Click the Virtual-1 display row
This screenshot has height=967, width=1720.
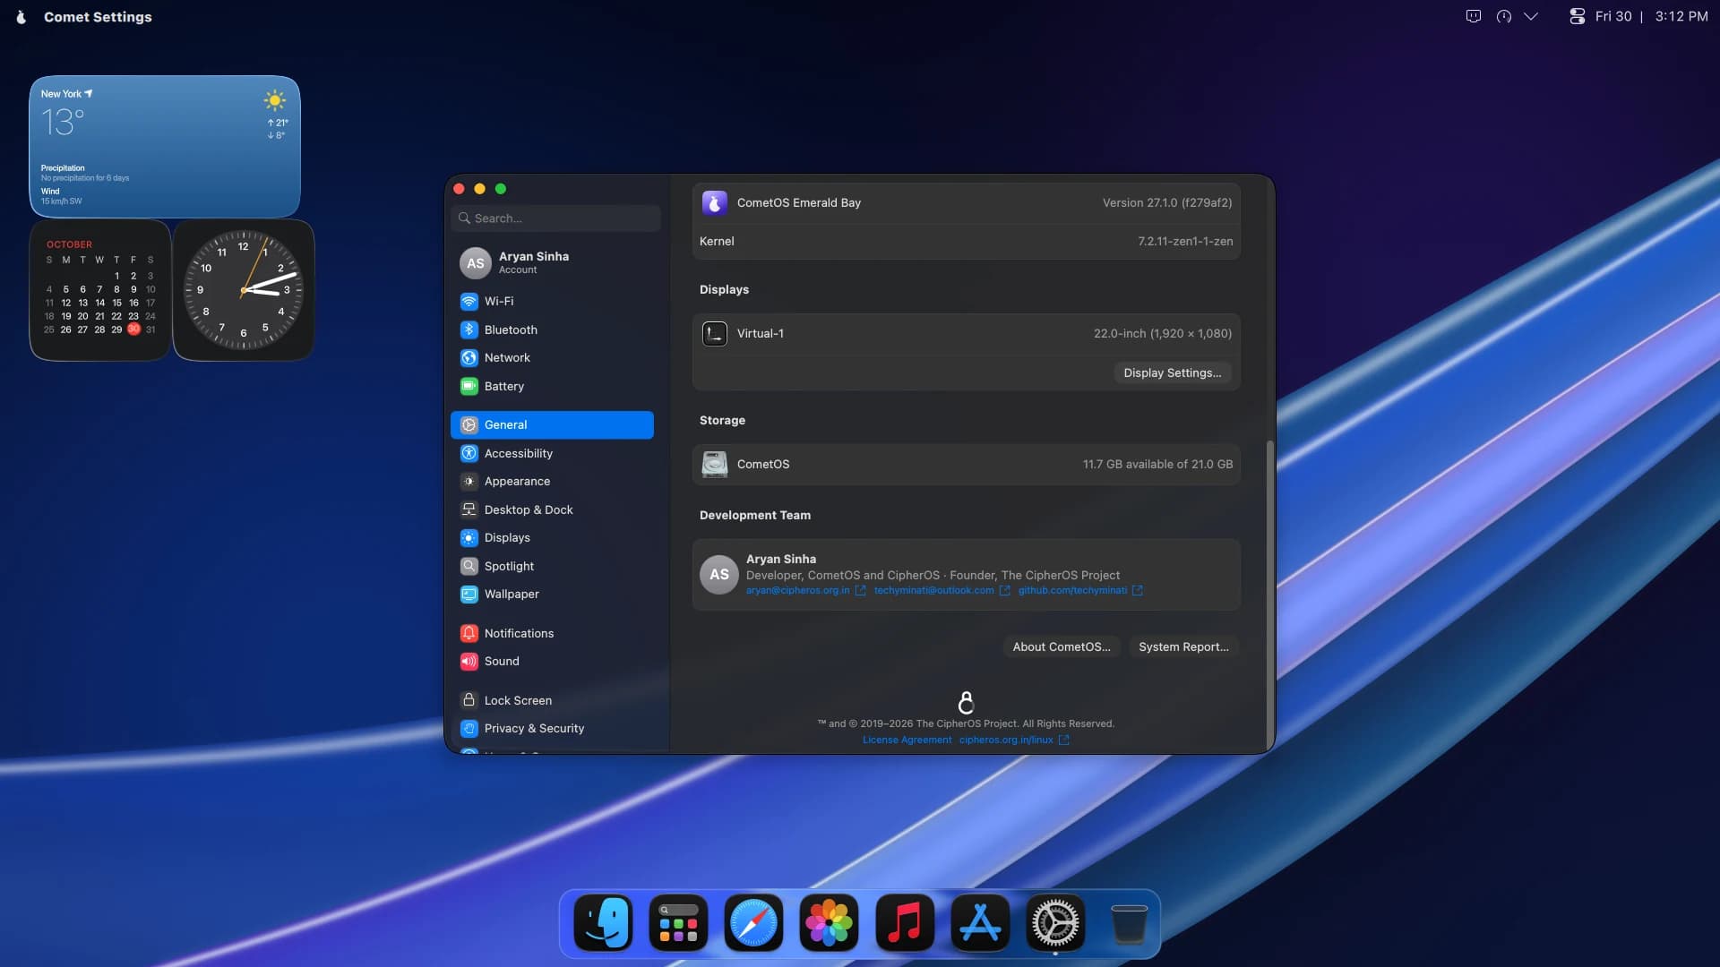tap(966, 334)
